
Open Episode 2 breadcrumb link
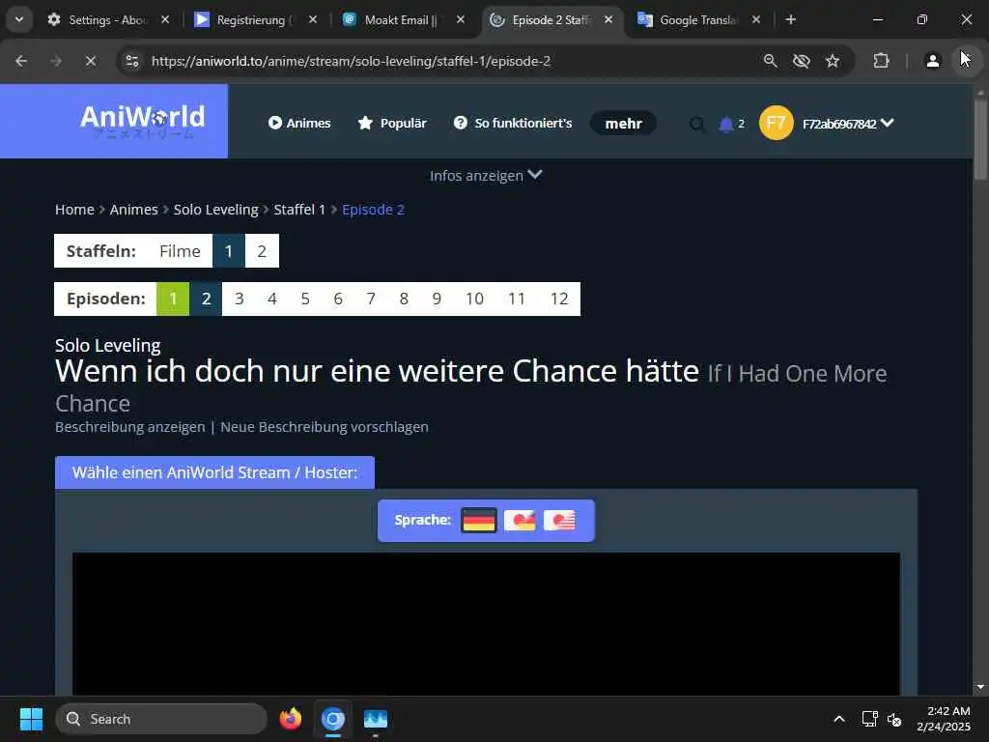pyautogui.click(x=373, y=210)
